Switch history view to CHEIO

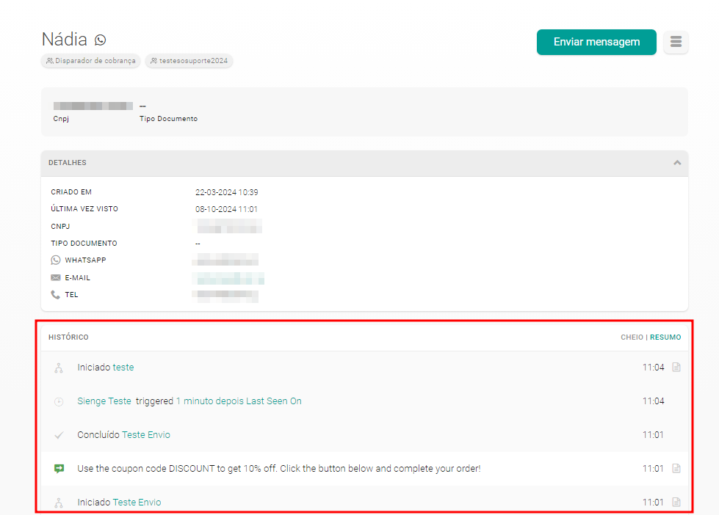coord(632,337)
